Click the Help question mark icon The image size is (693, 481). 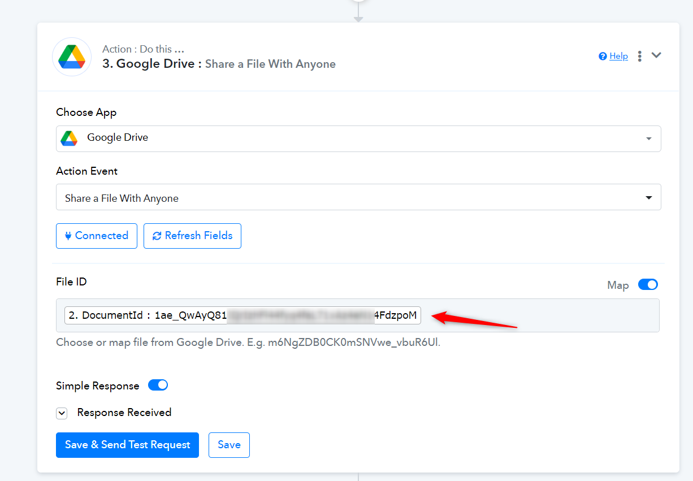coord(603,56)
